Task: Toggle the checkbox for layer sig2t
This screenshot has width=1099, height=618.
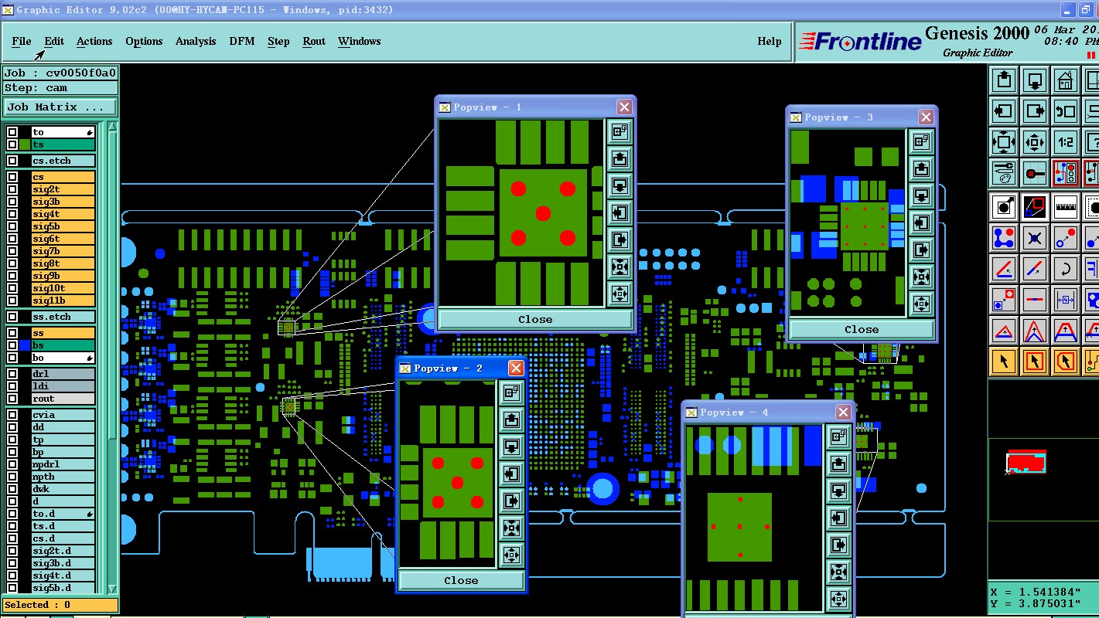Action: pyautogui.click(x=12, y=189)
